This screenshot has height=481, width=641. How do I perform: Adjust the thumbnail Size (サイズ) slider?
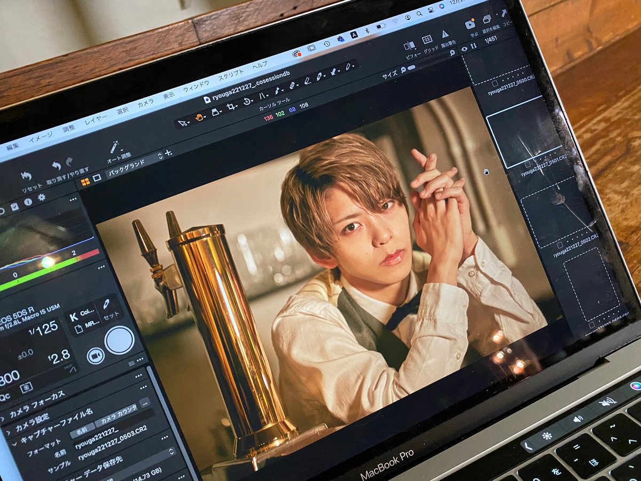pyautogui.click(x=412, y=67)
